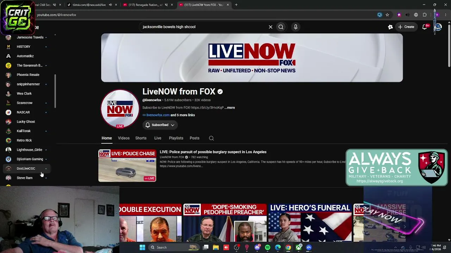451x253 pixels.
Task: Switch to the Home channel tab
Action: pos(107,138)
